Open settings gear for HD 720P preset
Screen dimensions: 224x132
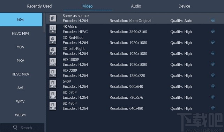coord(213,75)
